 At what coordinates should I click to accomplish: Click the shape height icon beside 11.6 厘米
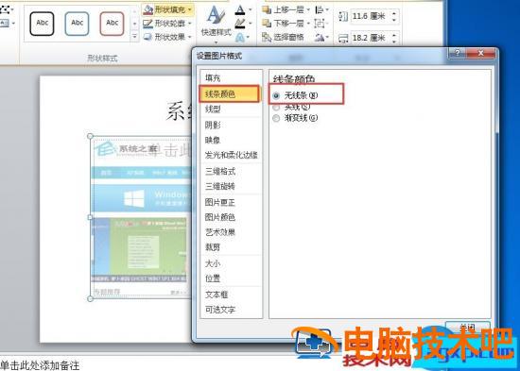343,16
